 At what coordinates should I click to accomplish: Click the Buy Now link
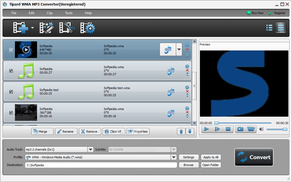pyautogui.click(x=255, y=13)
